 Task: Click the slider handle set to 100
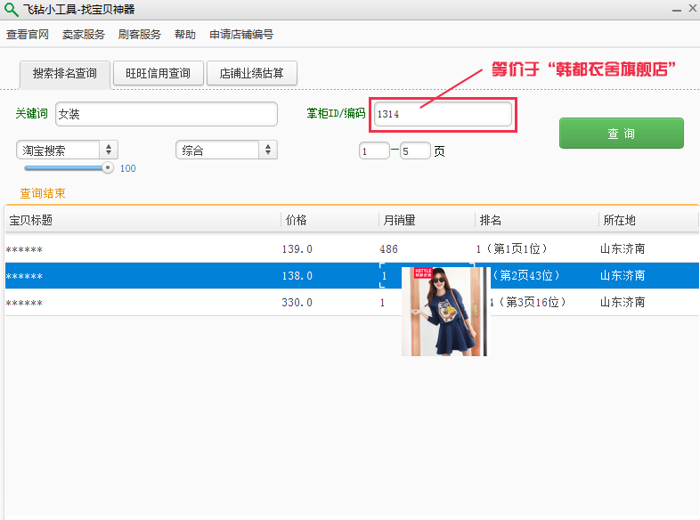107,167
